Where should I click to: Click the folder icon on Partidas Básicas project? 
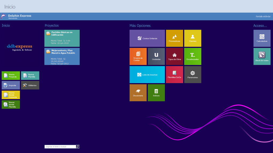(x=48, y=34)
